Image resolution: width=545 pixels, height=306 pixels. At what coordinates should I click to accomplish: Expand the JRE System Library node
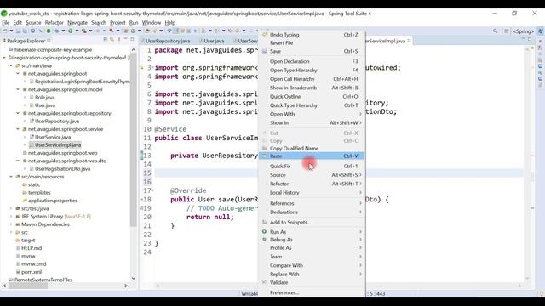pyautogui.click(x=11, y=216)
